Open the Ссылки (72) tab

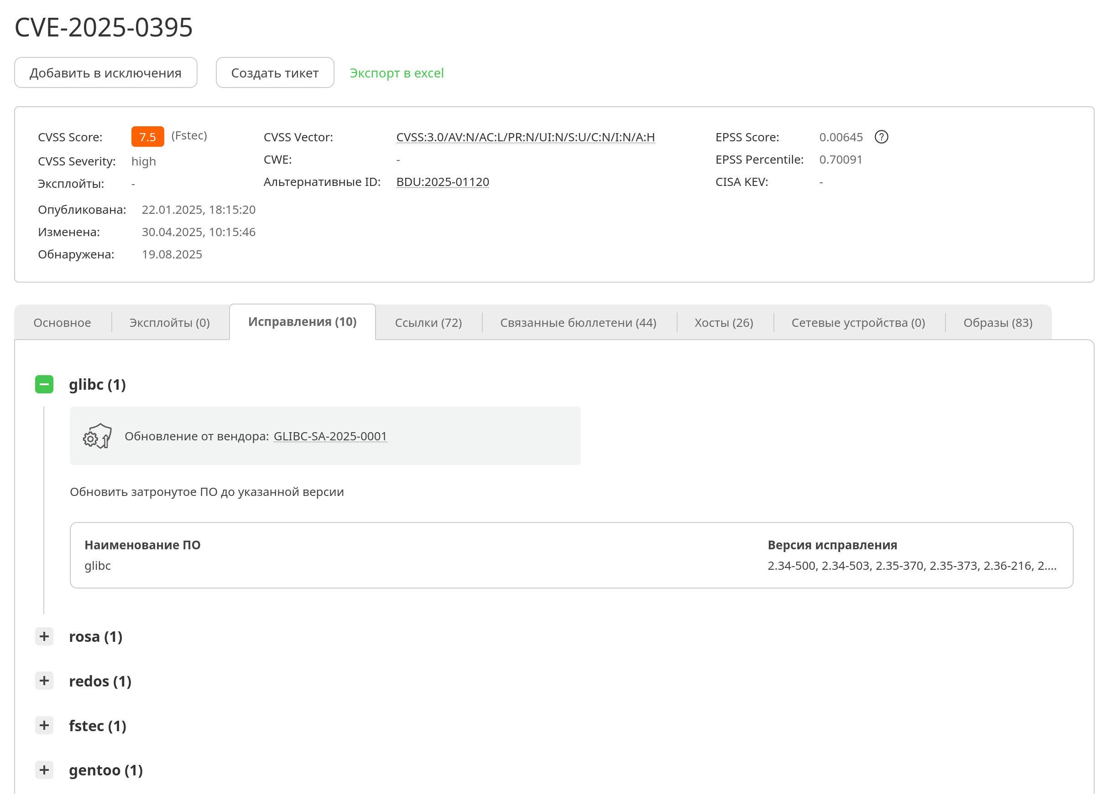coord(428,323)
